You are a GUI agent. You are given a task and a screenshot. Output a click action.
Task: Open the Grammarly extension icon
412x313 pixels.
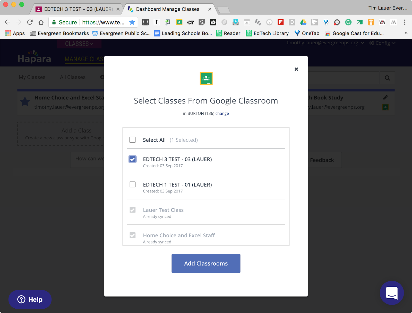coord(348,22)
